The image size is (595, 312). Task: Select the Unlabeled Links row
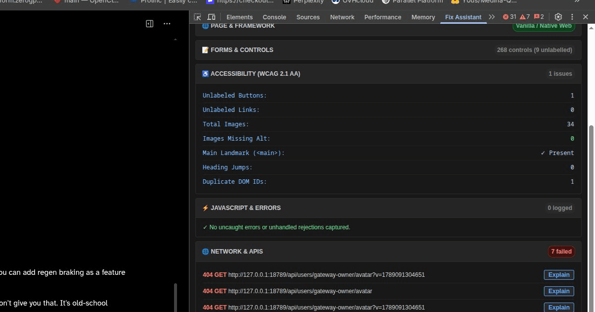click(x=388, y=110)
